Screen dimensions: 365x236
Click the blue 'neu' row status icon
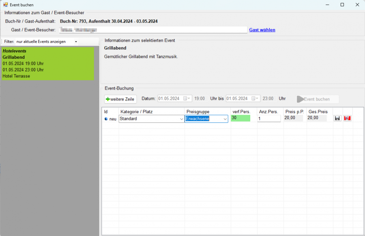pyautogui.click(x=106, y=119)
